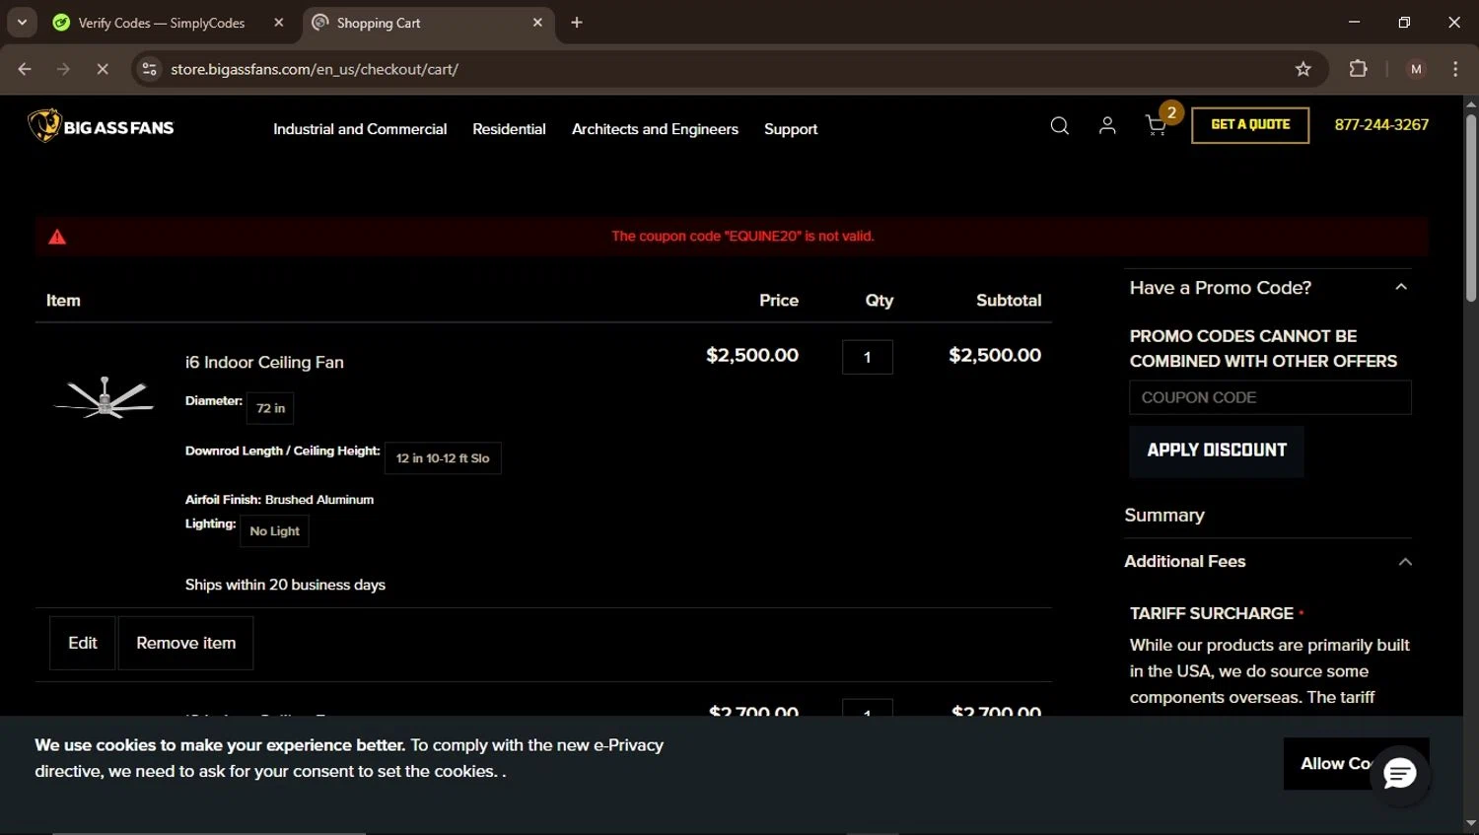
Task: Click the Allow Cookies button
Action: [1356, 763]
